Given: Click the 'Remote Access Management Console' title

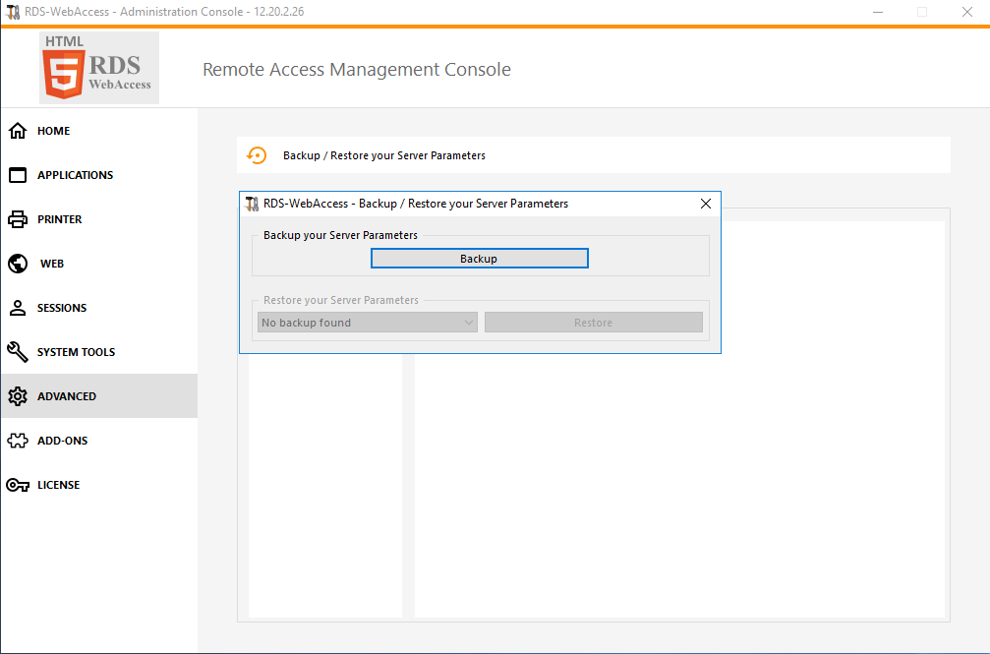Looking at the screenshot, I should point(357,69).
